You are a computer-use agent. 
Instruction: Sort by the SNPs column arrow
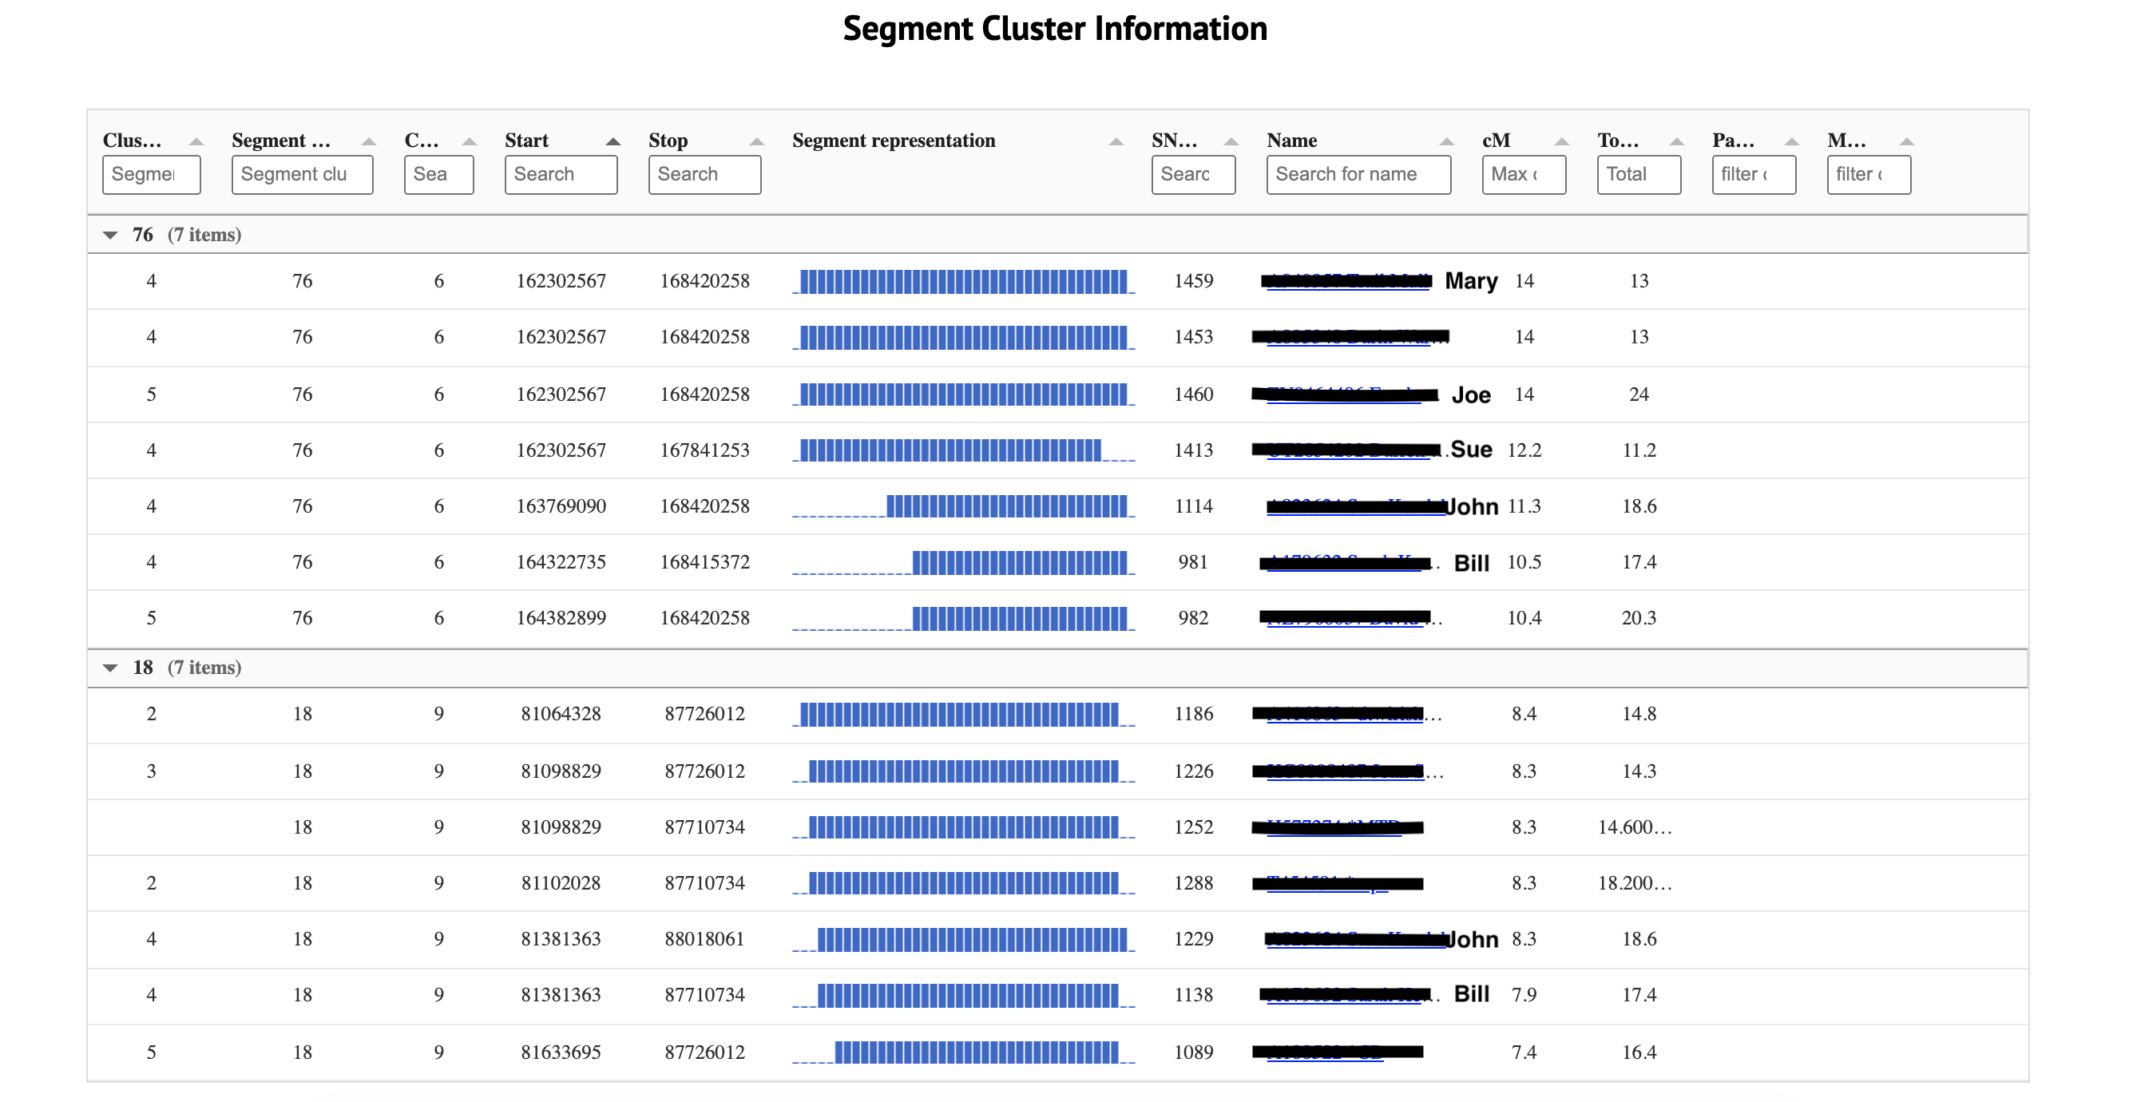(1230, 141)
